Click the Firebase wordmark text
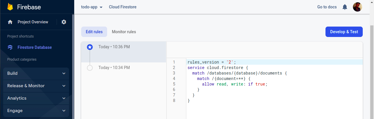Viewport: 374px width, 119px height. [29, 7]
